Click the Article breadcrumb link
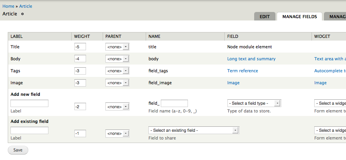Screen dimensions: 346x160 coord(26,6)
